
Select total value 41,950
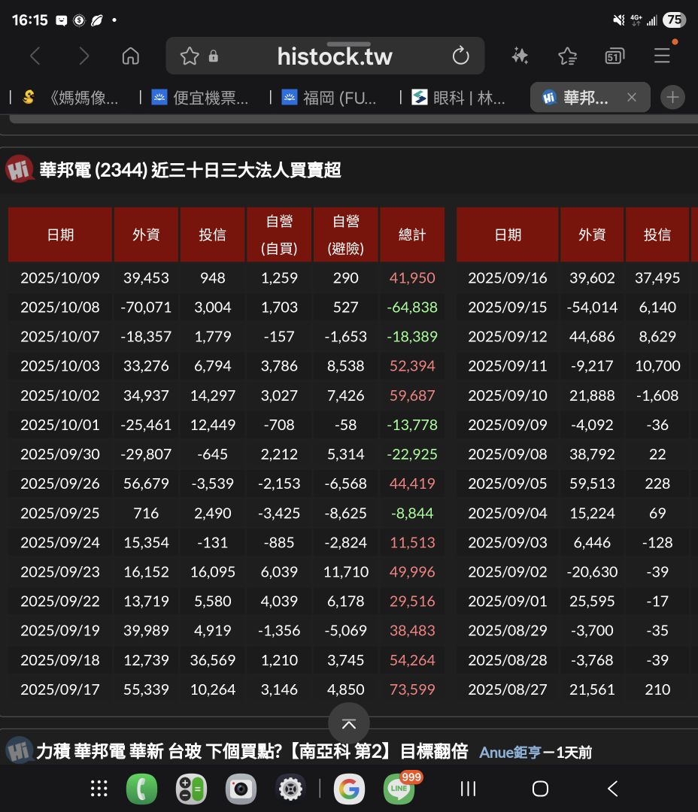pyautogui.click(x=412, y=278)
